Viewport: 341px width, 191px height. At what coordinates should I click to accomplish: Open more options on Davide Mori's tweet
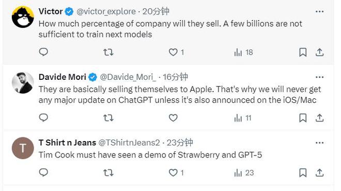319,77
